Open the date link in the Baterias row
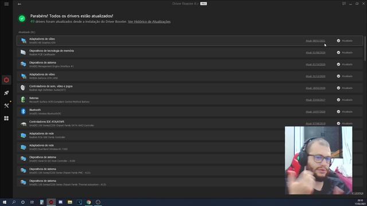 pyautogui.click(x=315, y=100)
